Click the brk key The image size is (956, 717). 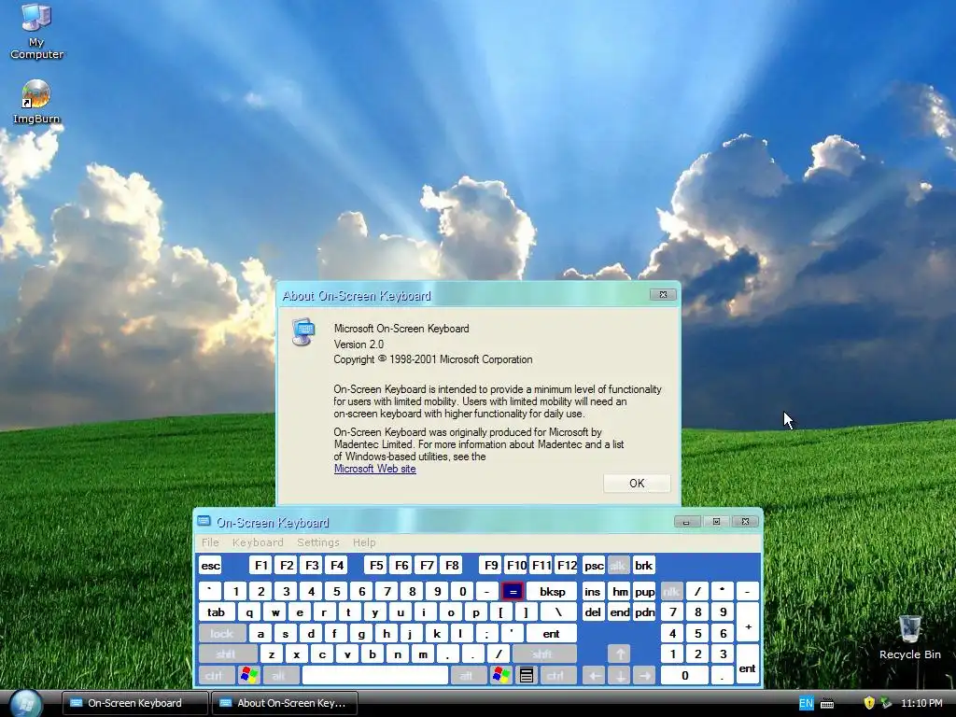pos(643,565)
